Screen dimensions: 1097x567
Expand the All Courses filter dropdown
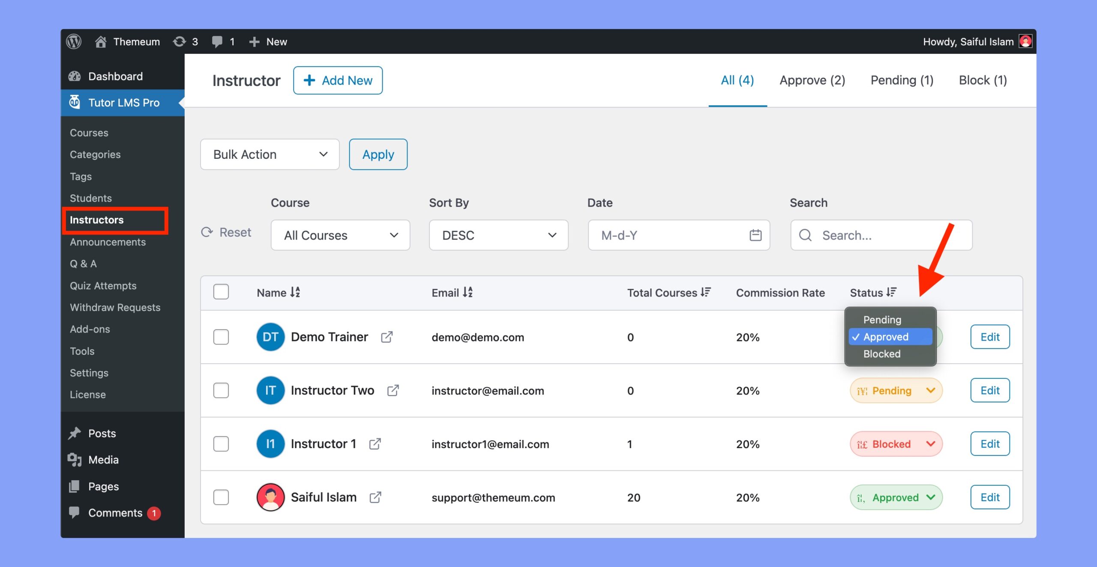pos(340,235)
